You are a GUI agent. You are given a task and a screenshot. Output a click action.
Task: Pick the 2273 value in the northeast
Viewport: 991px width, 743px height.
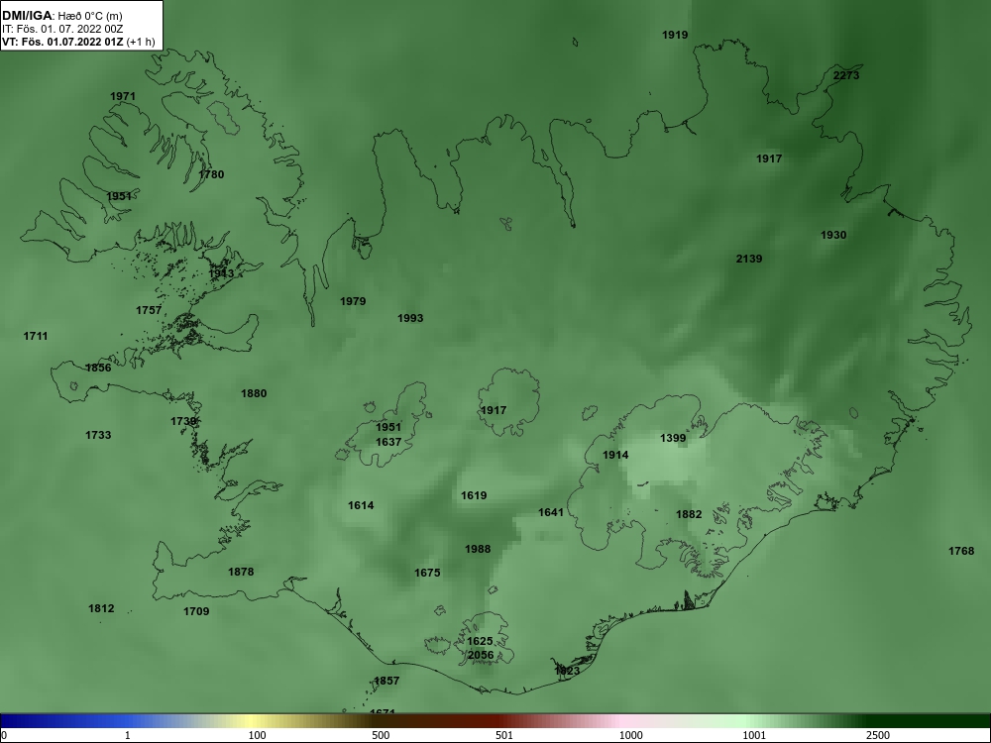click(x=846, y=75)
